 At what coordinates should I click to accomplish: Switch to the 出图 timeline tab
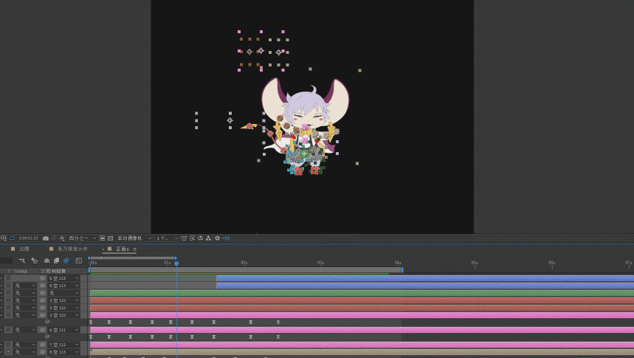[x=24, y=249]
